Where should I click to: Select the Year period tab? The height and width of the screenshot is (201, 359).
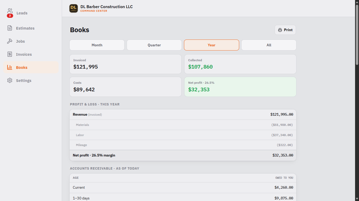(x=212, y=45)
